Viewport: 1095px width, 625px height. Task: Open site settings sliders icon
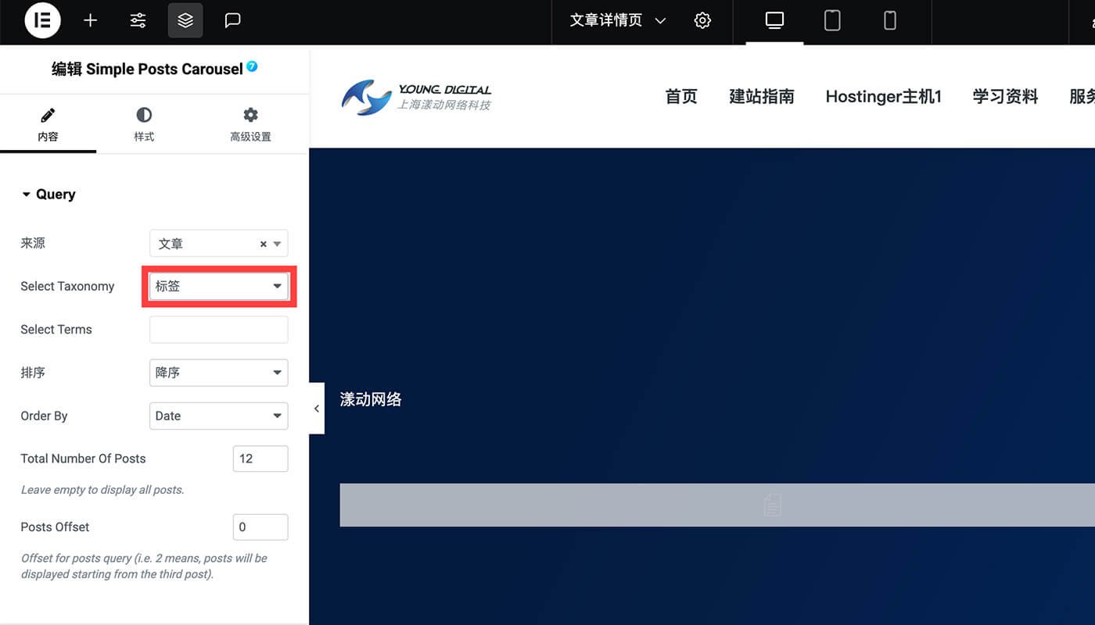pyautogui.click(x=138, y=20)
